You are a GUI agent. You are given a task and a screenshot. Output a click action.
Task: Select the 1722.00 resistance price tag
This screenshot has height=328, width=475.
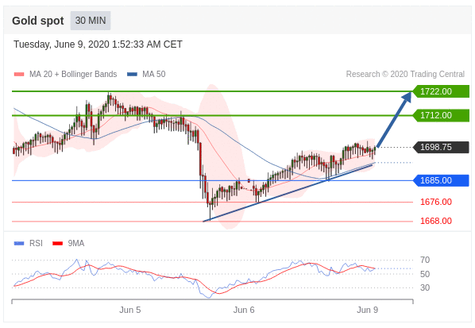click(x=441, y=91)
